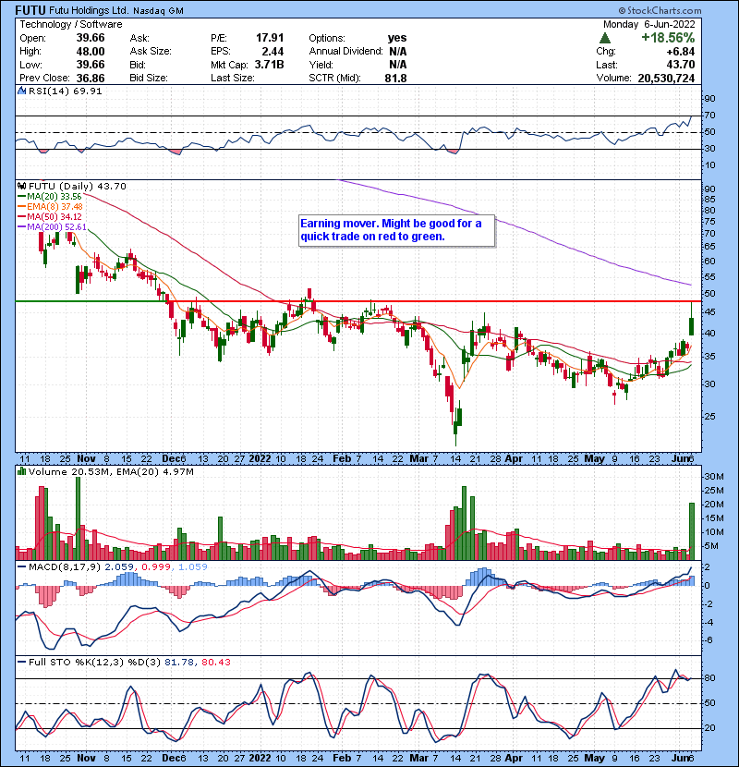
Task: Click the candlestick icon beside FUTU (Daily)
Action: (x=21, y=186)
